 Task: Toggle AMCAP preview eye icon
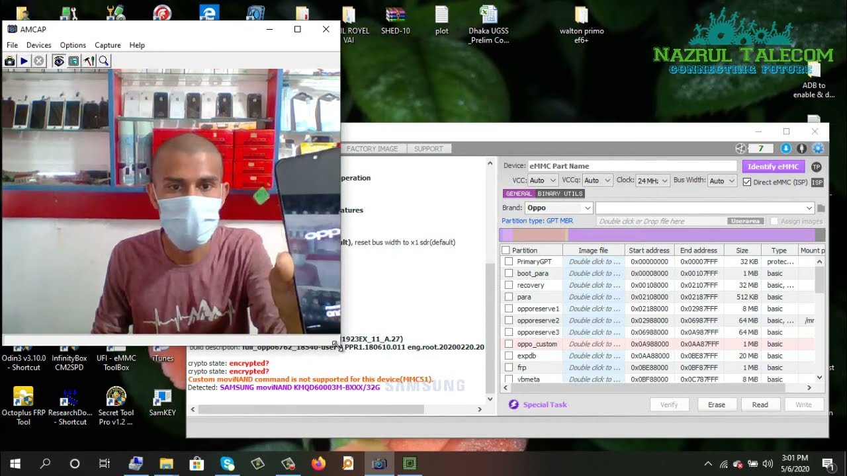[59, 61]
